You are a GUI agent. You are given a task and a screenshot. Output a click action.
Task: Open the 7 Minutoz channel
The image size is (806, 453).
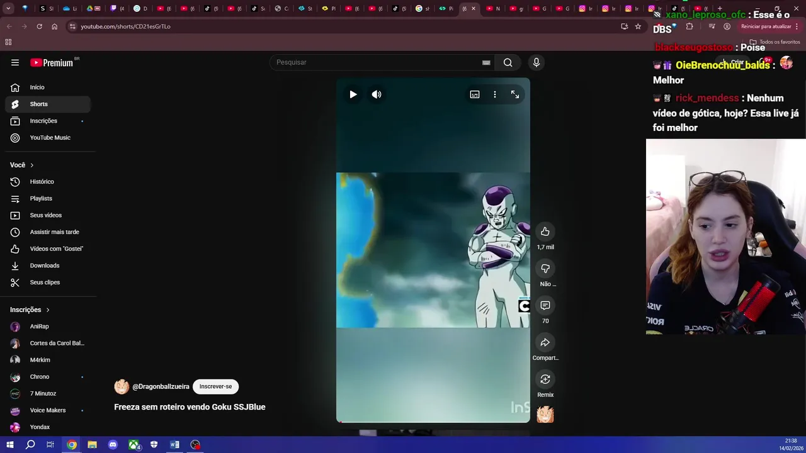coord(48,393)
